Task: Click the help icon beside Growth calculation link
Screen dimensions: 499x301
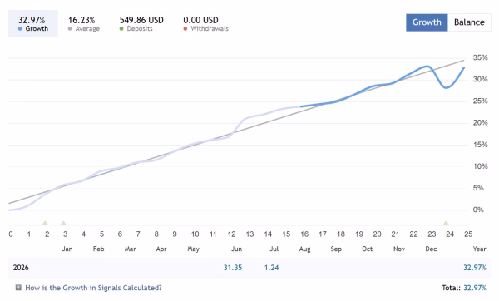Action: tap(18, 288)
